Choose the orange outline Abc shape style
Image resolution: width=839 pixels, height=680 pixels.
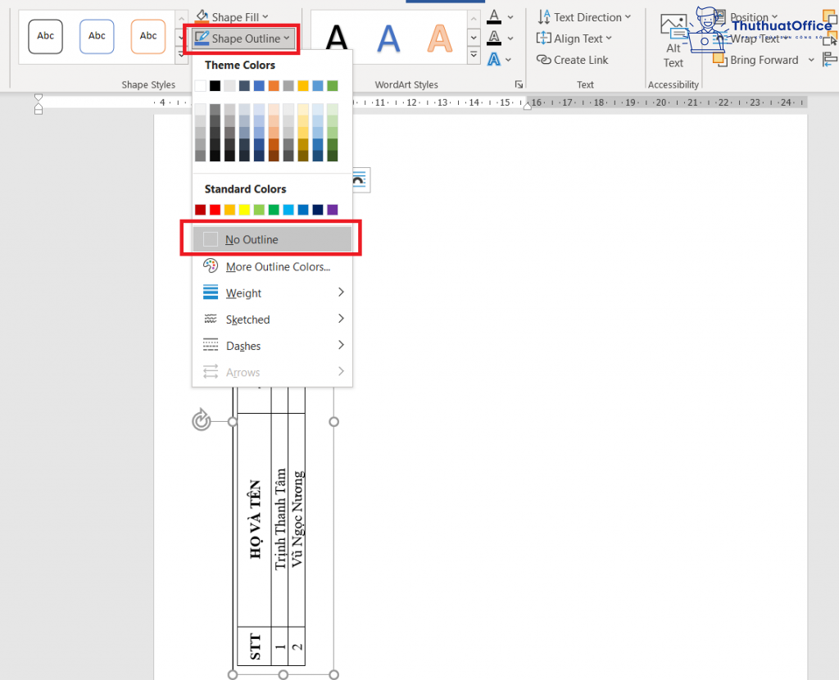point(148,36)
